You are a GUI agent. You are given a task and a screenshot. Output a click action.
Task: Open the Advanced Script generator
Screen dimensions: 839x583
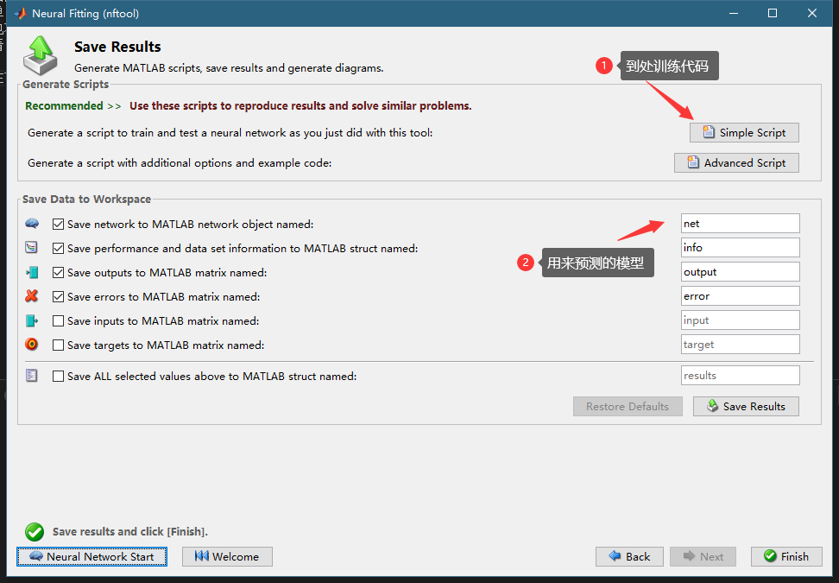click(736, 162)
